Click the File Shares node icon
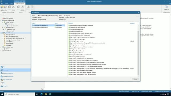This screenshot has width=171, height=96. tap(5, 49)
